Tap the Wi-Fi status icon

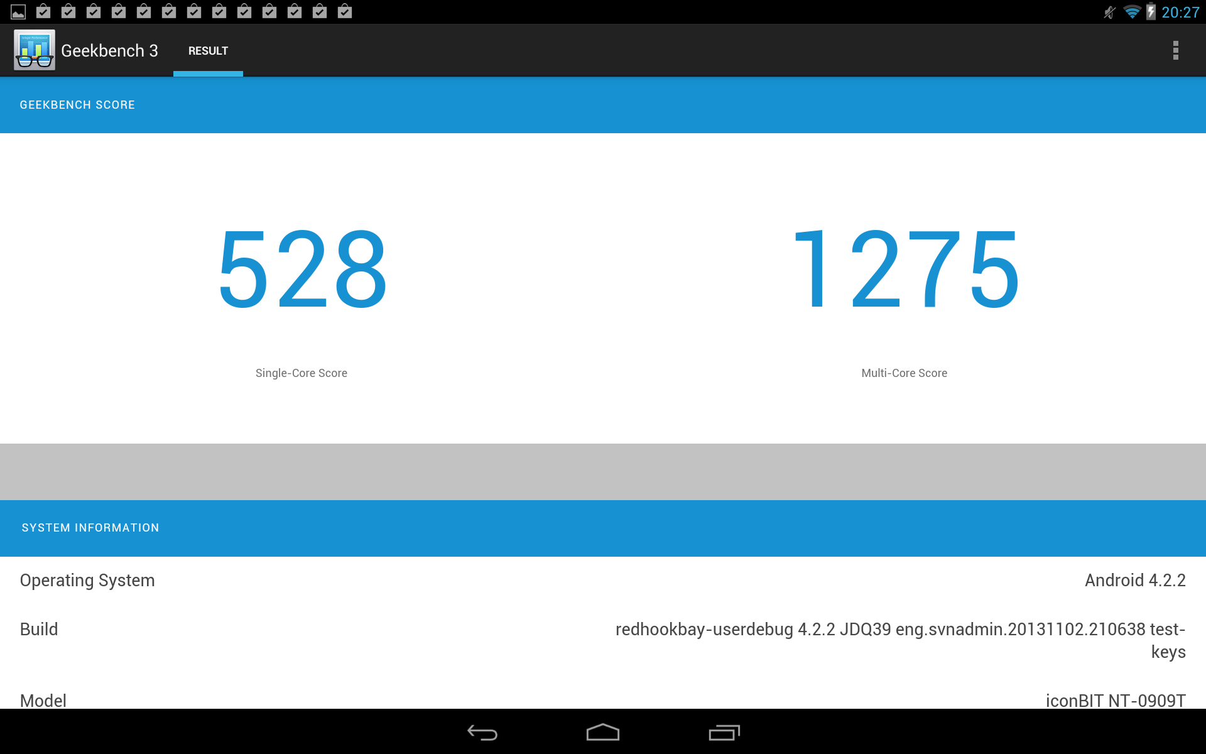[1131, 12]
